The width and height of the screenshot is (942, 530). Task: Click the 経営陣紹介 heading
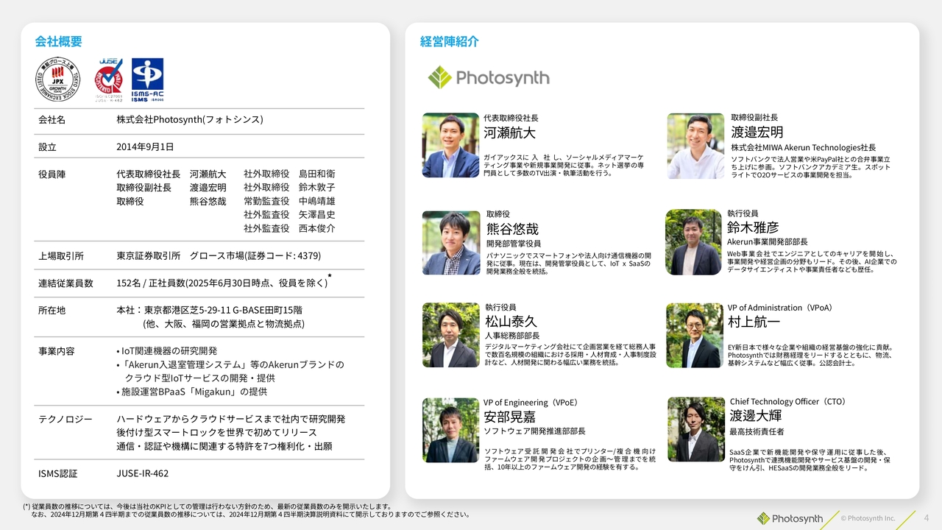[x=450, y=41]
